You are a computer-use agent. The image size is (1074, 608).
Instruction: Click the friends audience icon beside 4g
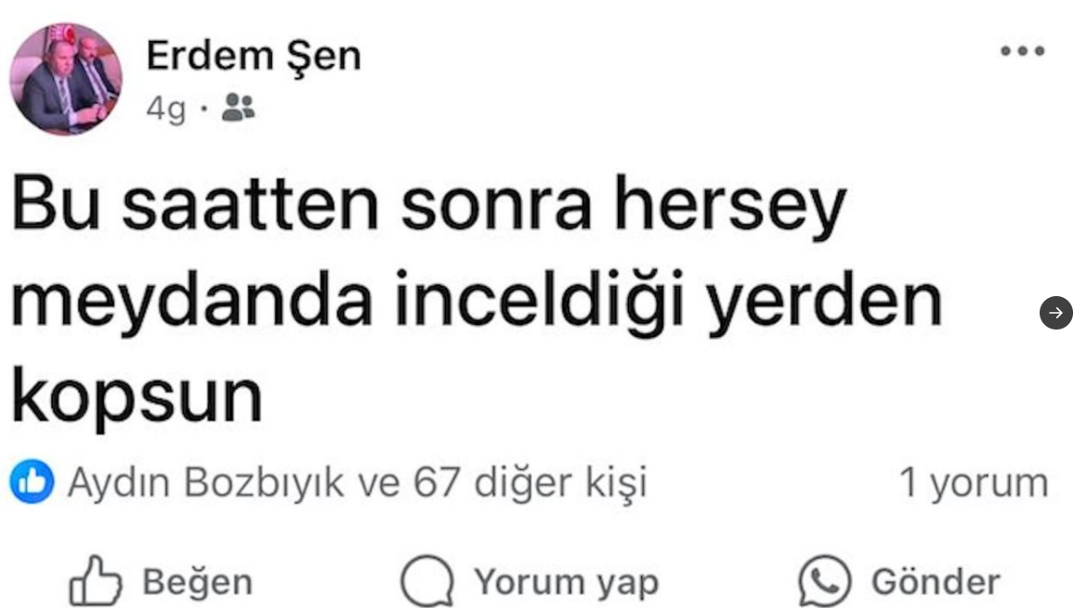(x=239, y=108)
